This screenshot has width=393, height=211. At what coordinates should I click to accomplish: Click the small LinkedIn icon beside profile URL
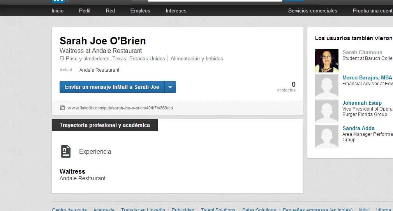pos(62,108)
